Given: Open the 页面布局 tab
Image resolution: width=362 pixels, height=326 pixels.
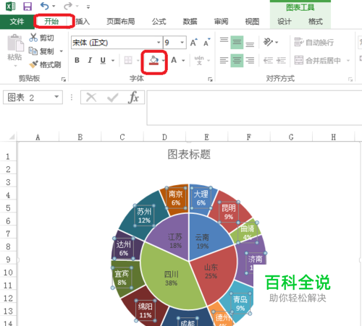Looking at the screenshot, I should pyautogui.click(x=121, y=22).
